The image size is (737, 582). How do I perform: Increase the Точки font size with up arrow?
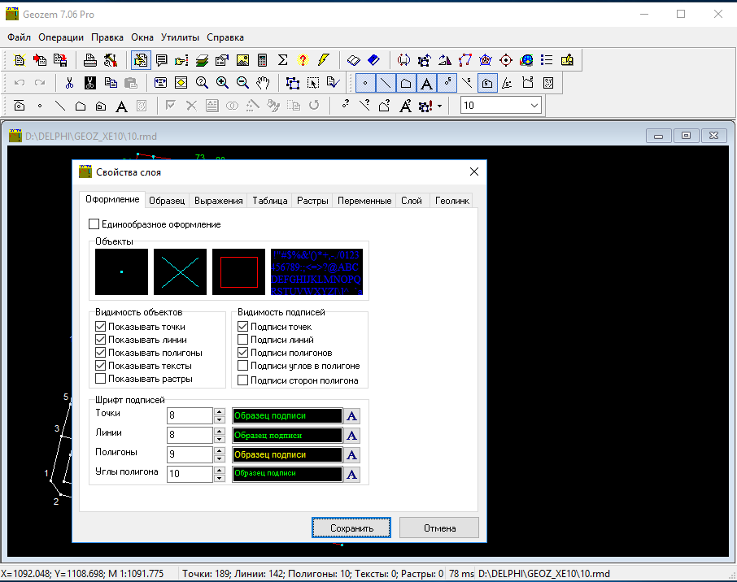(x=220, y=412)
